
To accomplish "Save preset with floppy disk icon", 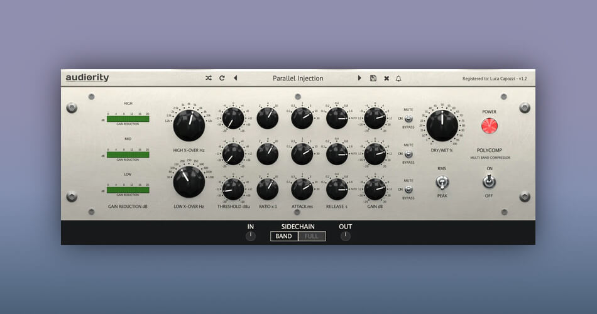I will 373,78.
